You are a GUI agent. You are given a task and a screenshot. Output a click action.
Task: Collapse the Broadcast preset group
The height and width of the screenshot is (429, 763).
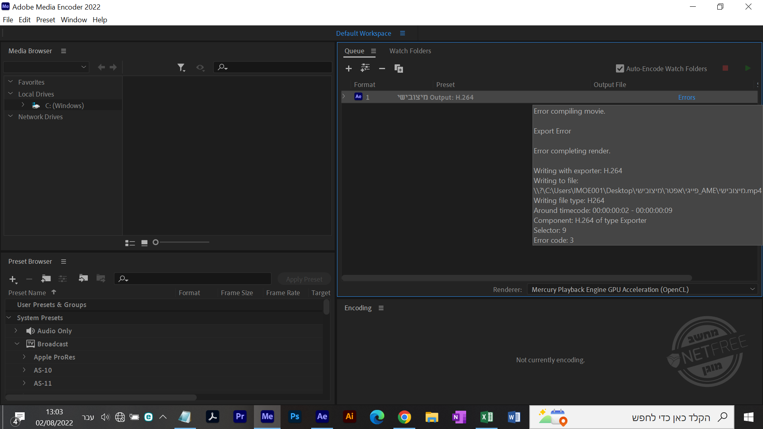point(17,344)
